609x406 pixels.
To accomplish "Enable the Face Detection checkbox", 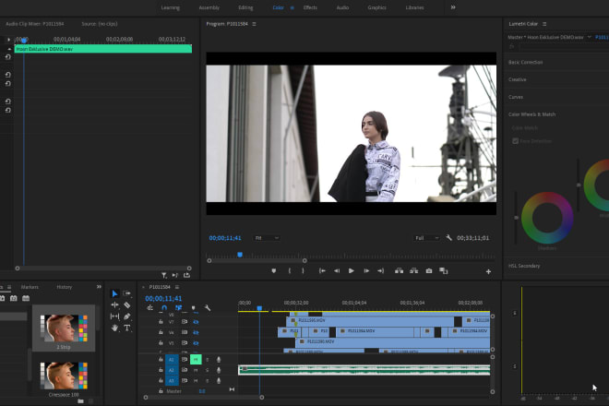I will point(516,140).
